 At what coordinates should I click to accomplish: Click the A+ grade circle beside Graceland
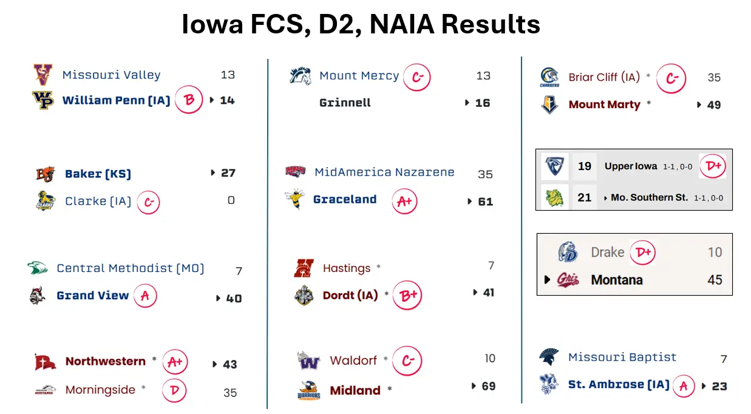point(405,202)
